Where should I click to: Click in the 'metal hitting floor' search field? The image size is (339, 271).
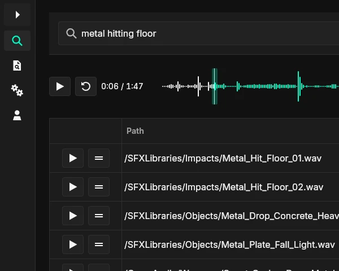(198, 34)
